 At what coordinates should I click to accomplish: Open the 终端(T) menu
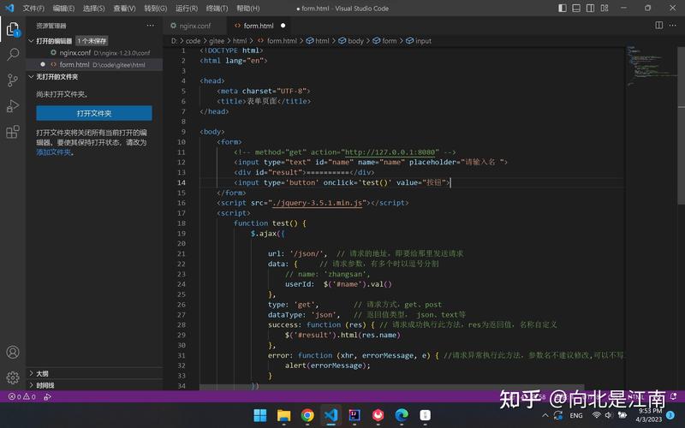coord(218,8)
